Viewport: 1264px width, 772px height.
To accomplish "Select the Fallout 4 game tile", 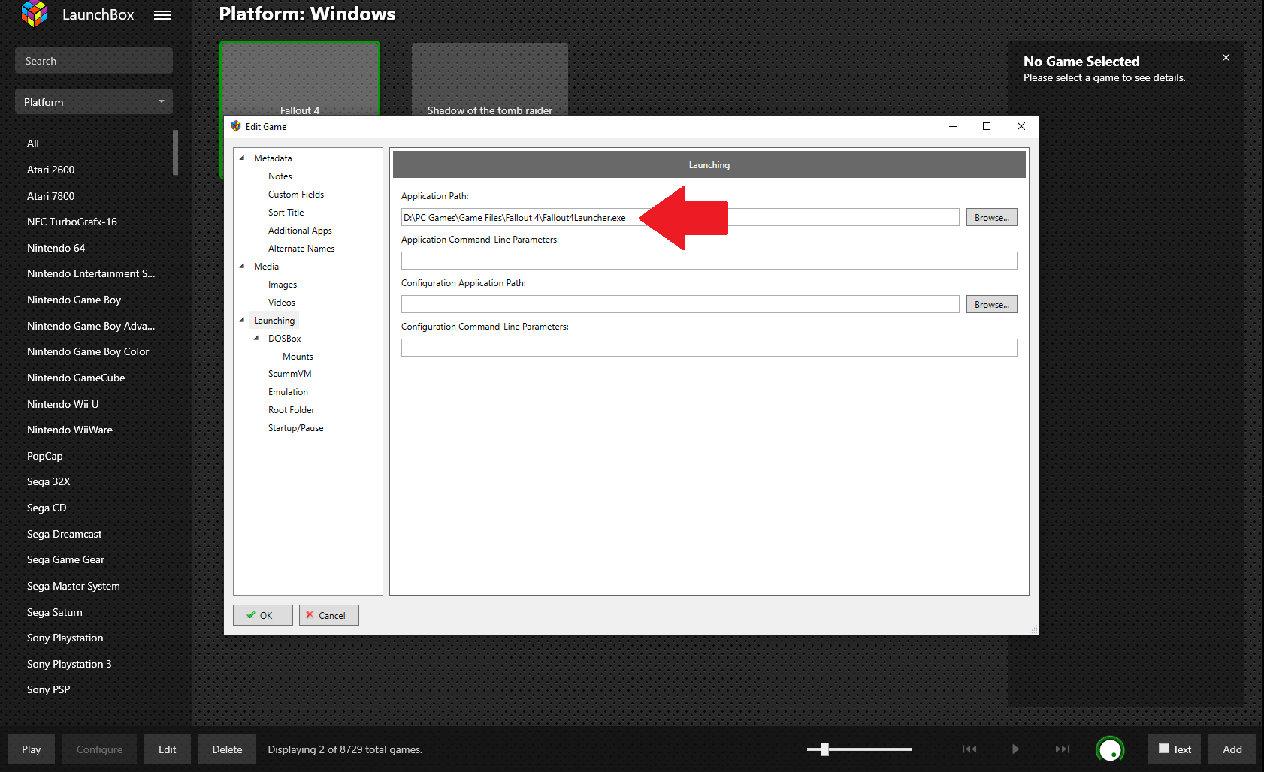I will click(x=300, y=80).
